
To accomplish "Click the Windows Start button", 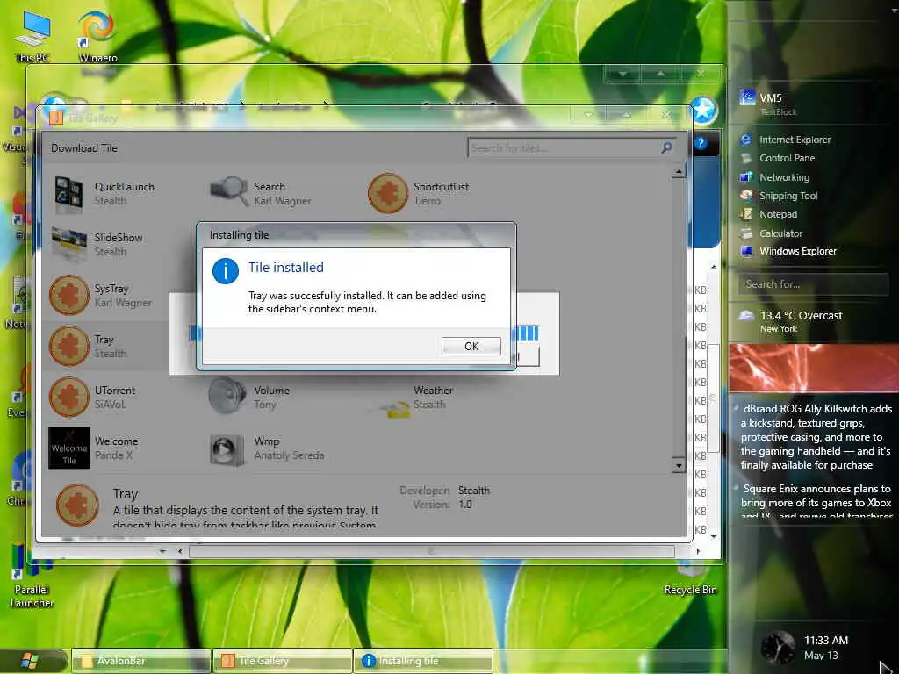I will (29, 661).
